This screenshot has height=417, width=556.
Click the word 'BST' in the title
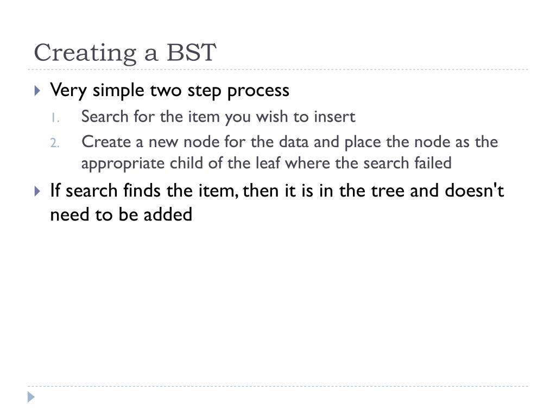pos(191,53)
